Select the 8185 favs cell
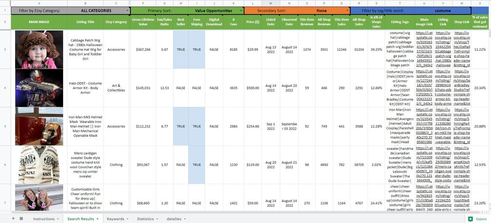This screenshot has width=491, height=223. [x=234, y=49]
